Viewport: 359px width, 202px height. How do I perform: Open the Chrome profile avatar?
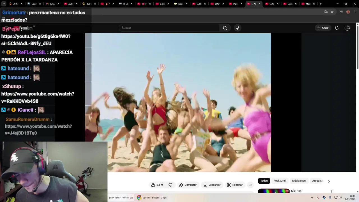tap(348, 12)
